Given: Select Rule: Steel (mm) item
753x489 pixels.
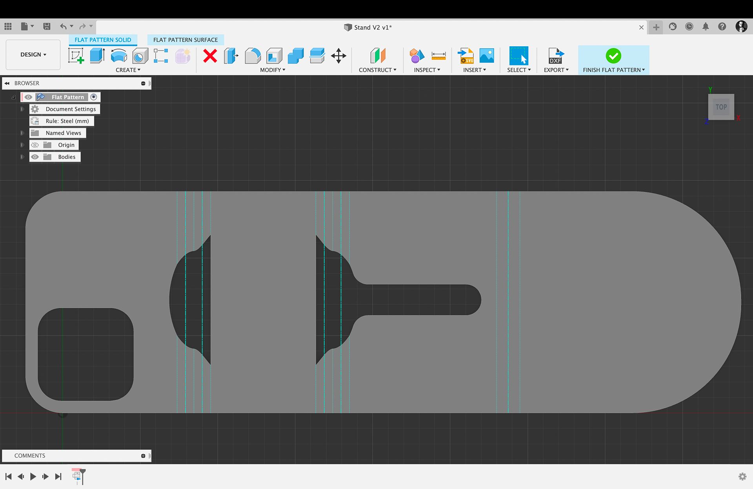Looking at the screenshot, I should [x=62, y=121].
